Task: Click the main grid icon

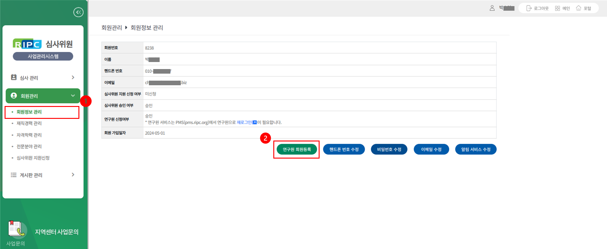Action: tap(557, 8)
